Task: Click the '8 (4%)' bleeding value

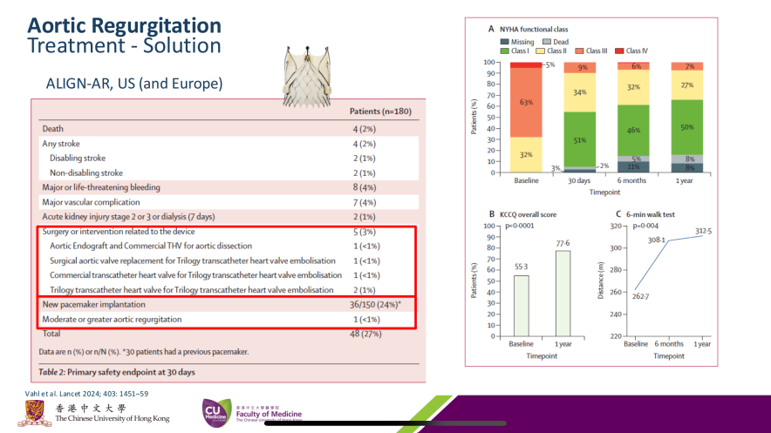Action: pyautogui.click(x=365, y=187)
